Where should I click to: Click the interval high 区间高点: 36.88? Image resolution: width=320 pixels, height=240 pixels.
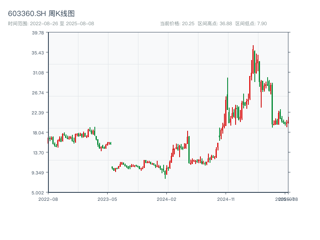click(215, 24)
